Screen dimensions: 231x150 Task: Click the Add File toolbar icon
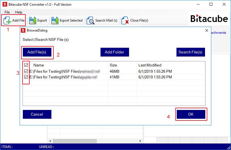coord(14,20)
